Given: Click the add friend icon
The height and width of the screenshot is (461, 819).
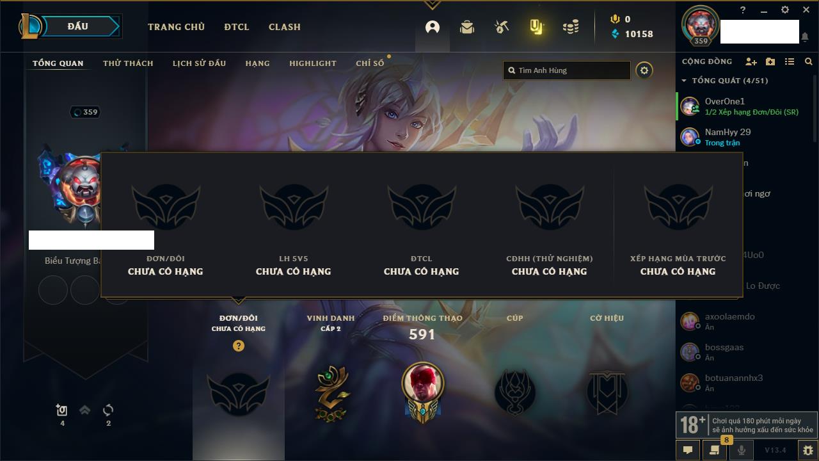Looking at the screenshot, I should (751, 61).
